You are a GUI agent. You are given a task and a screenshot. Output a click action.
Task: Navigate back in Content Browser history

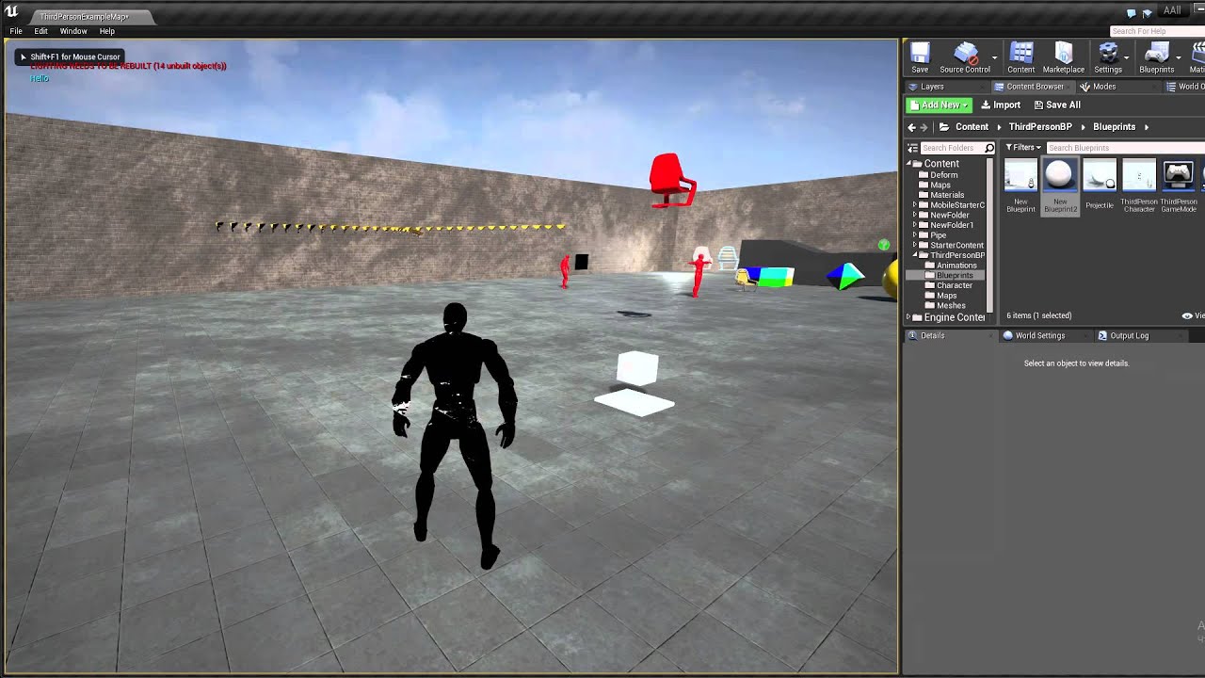pos(911,127)
